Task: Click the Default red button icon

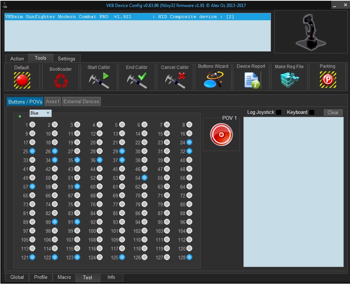Action: 22,80
